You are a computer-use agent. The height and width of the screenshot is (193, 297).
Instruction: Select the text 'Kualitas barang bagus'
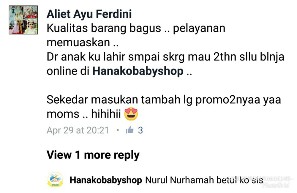104,29
